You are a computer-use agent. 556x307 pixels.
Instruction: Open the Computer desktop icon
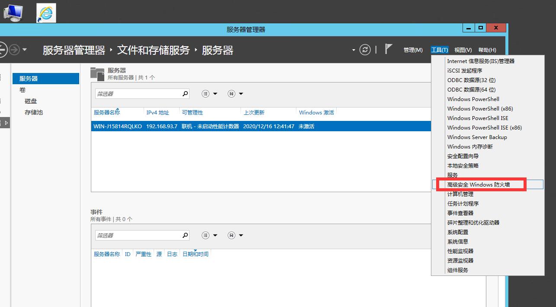13,12
